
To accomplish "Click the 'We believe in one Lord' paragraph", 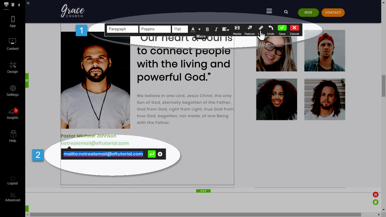I will pos(185,109).
